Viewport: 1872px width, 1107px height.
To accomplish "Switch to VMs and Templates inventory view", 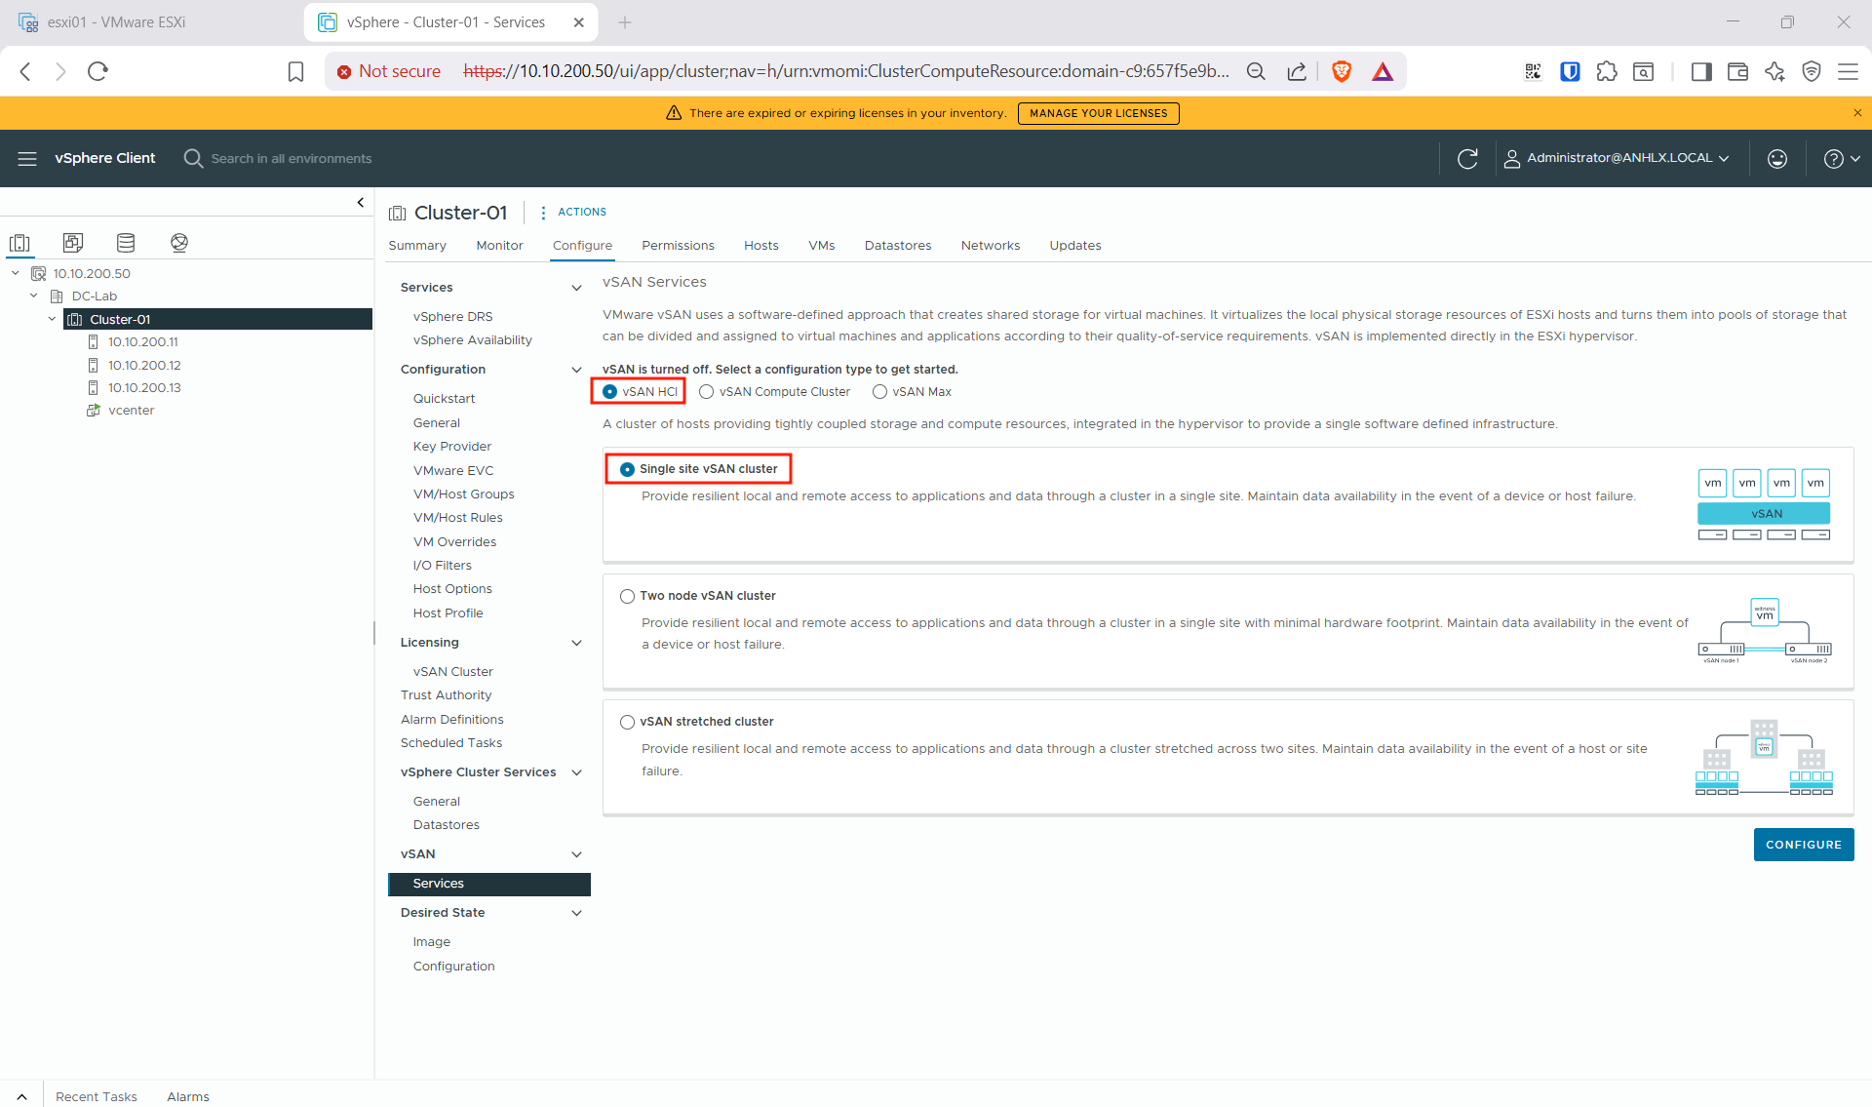I will [x=73, y=243].
